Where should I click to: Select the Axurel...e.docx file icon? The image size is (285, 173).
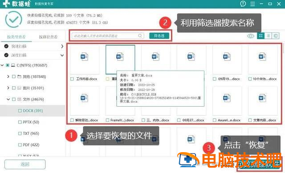click(x=227, y=98)
